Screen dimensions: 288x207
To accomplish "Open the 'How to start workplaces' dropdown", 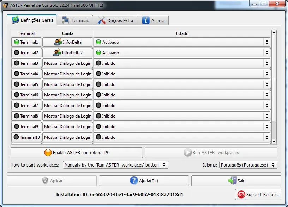I will point(115,164).
